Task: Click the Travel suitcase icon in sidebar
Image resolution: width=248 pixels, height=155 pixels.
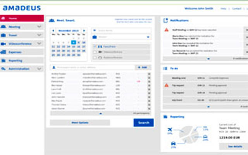Action: (3, 35)
